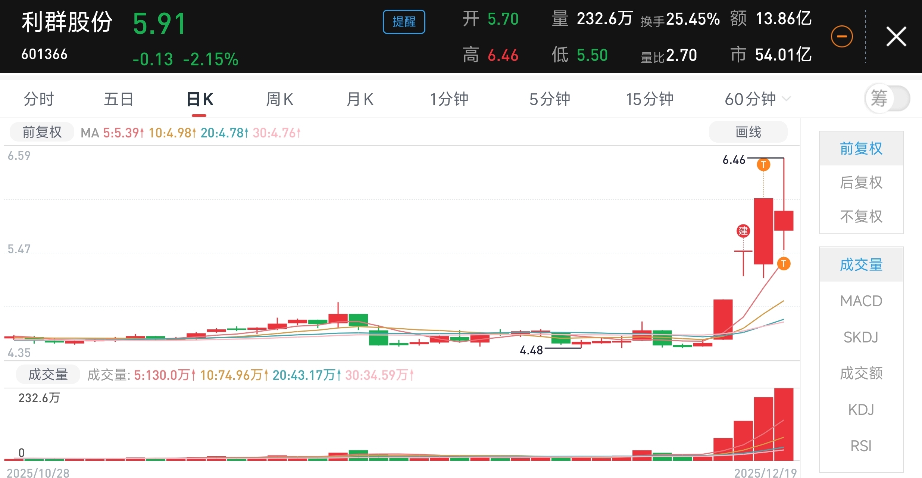Close the stock chart with X icon
922x478 pixels.
coord(896,37)
